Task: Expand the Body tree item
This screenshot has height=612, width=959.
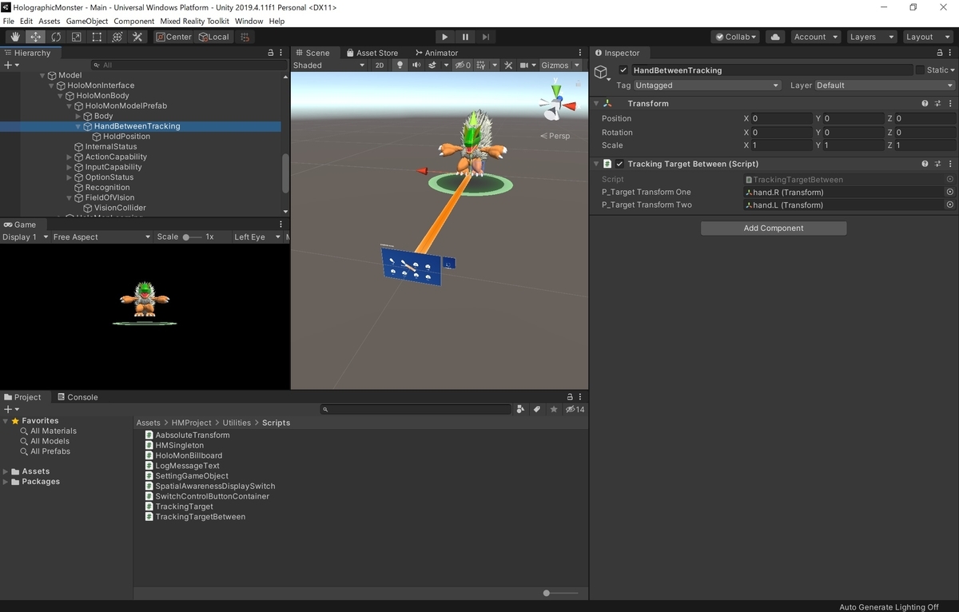Action: (x=78, y=116)
